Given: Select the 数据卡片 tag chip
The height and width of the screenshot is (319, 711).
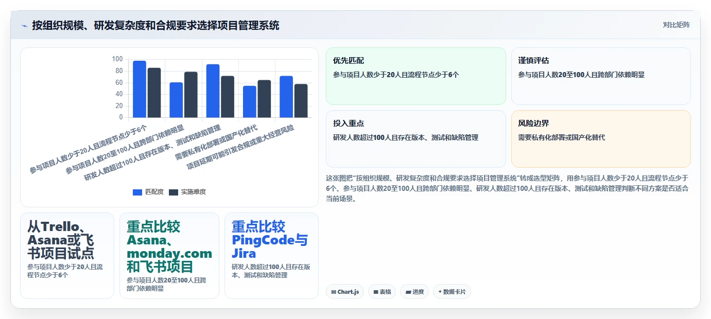Looking at the screenshot, I should (x=452, y=292).
